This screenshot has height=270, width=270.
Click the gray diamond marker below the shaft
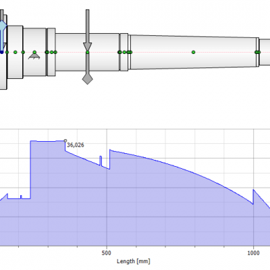pyautogui.click(x=88, y=79)
